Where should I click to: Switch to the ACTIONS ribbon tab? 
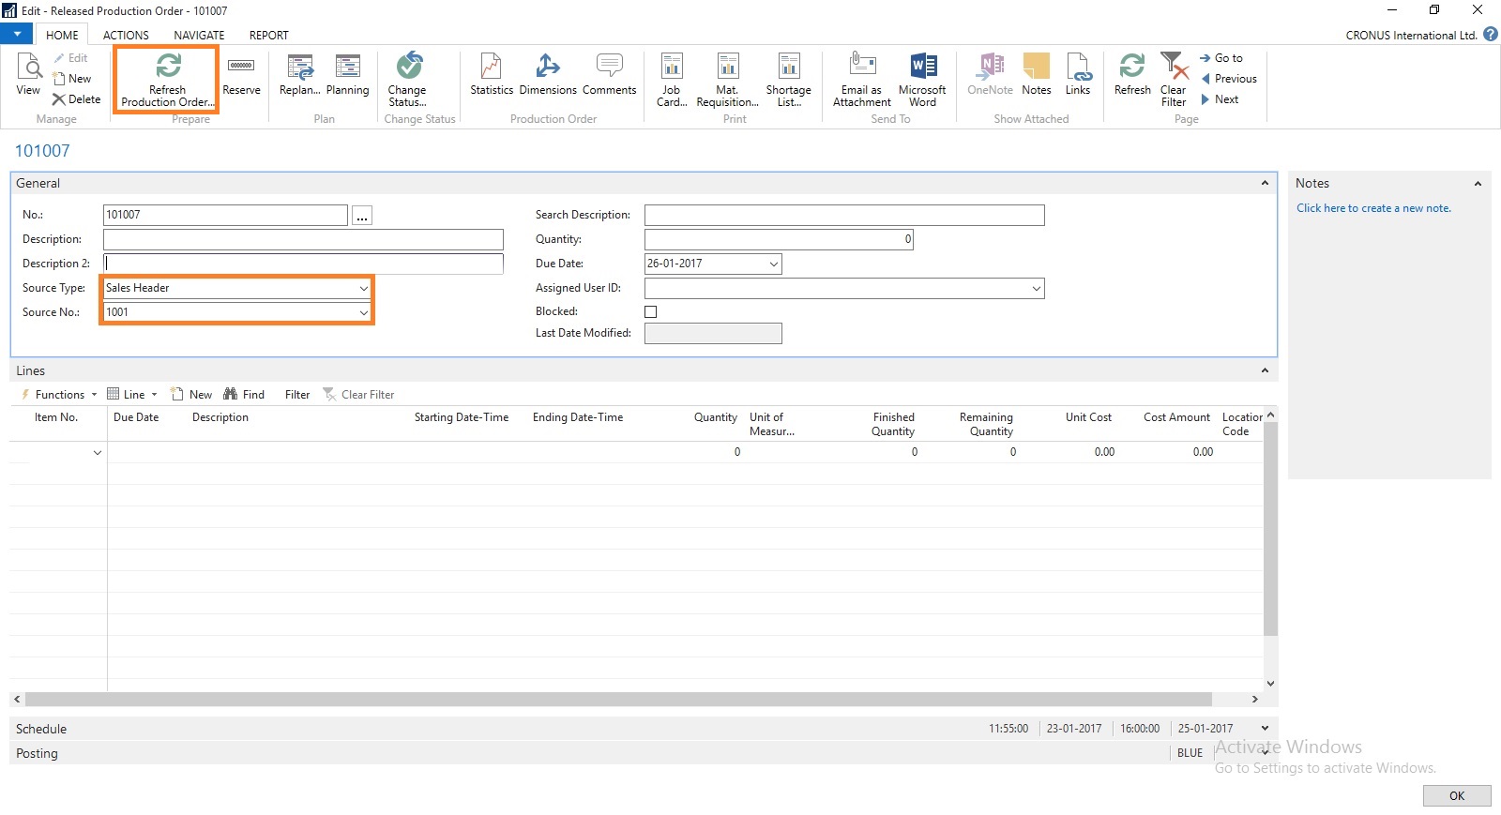tap(126, 36)
